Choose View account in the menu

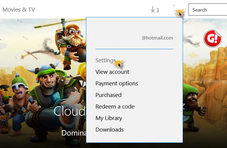pyautogui.click(x=112, y=72)
